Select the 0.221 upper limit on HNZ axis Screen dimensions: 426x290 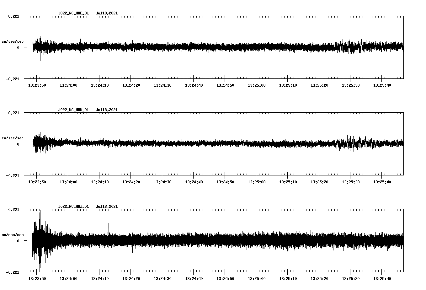13,209
